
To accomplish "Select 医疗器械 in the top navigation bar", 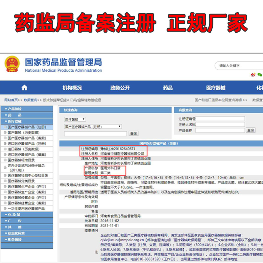I will [x=216, y=88].
